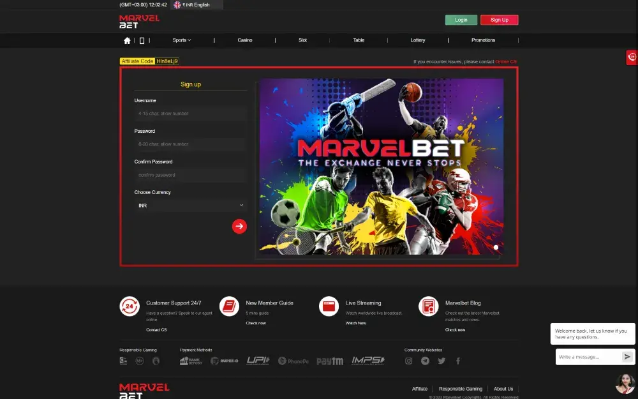Click the carousel position dot indicator
638x399 pixels.
click(496, 247)
